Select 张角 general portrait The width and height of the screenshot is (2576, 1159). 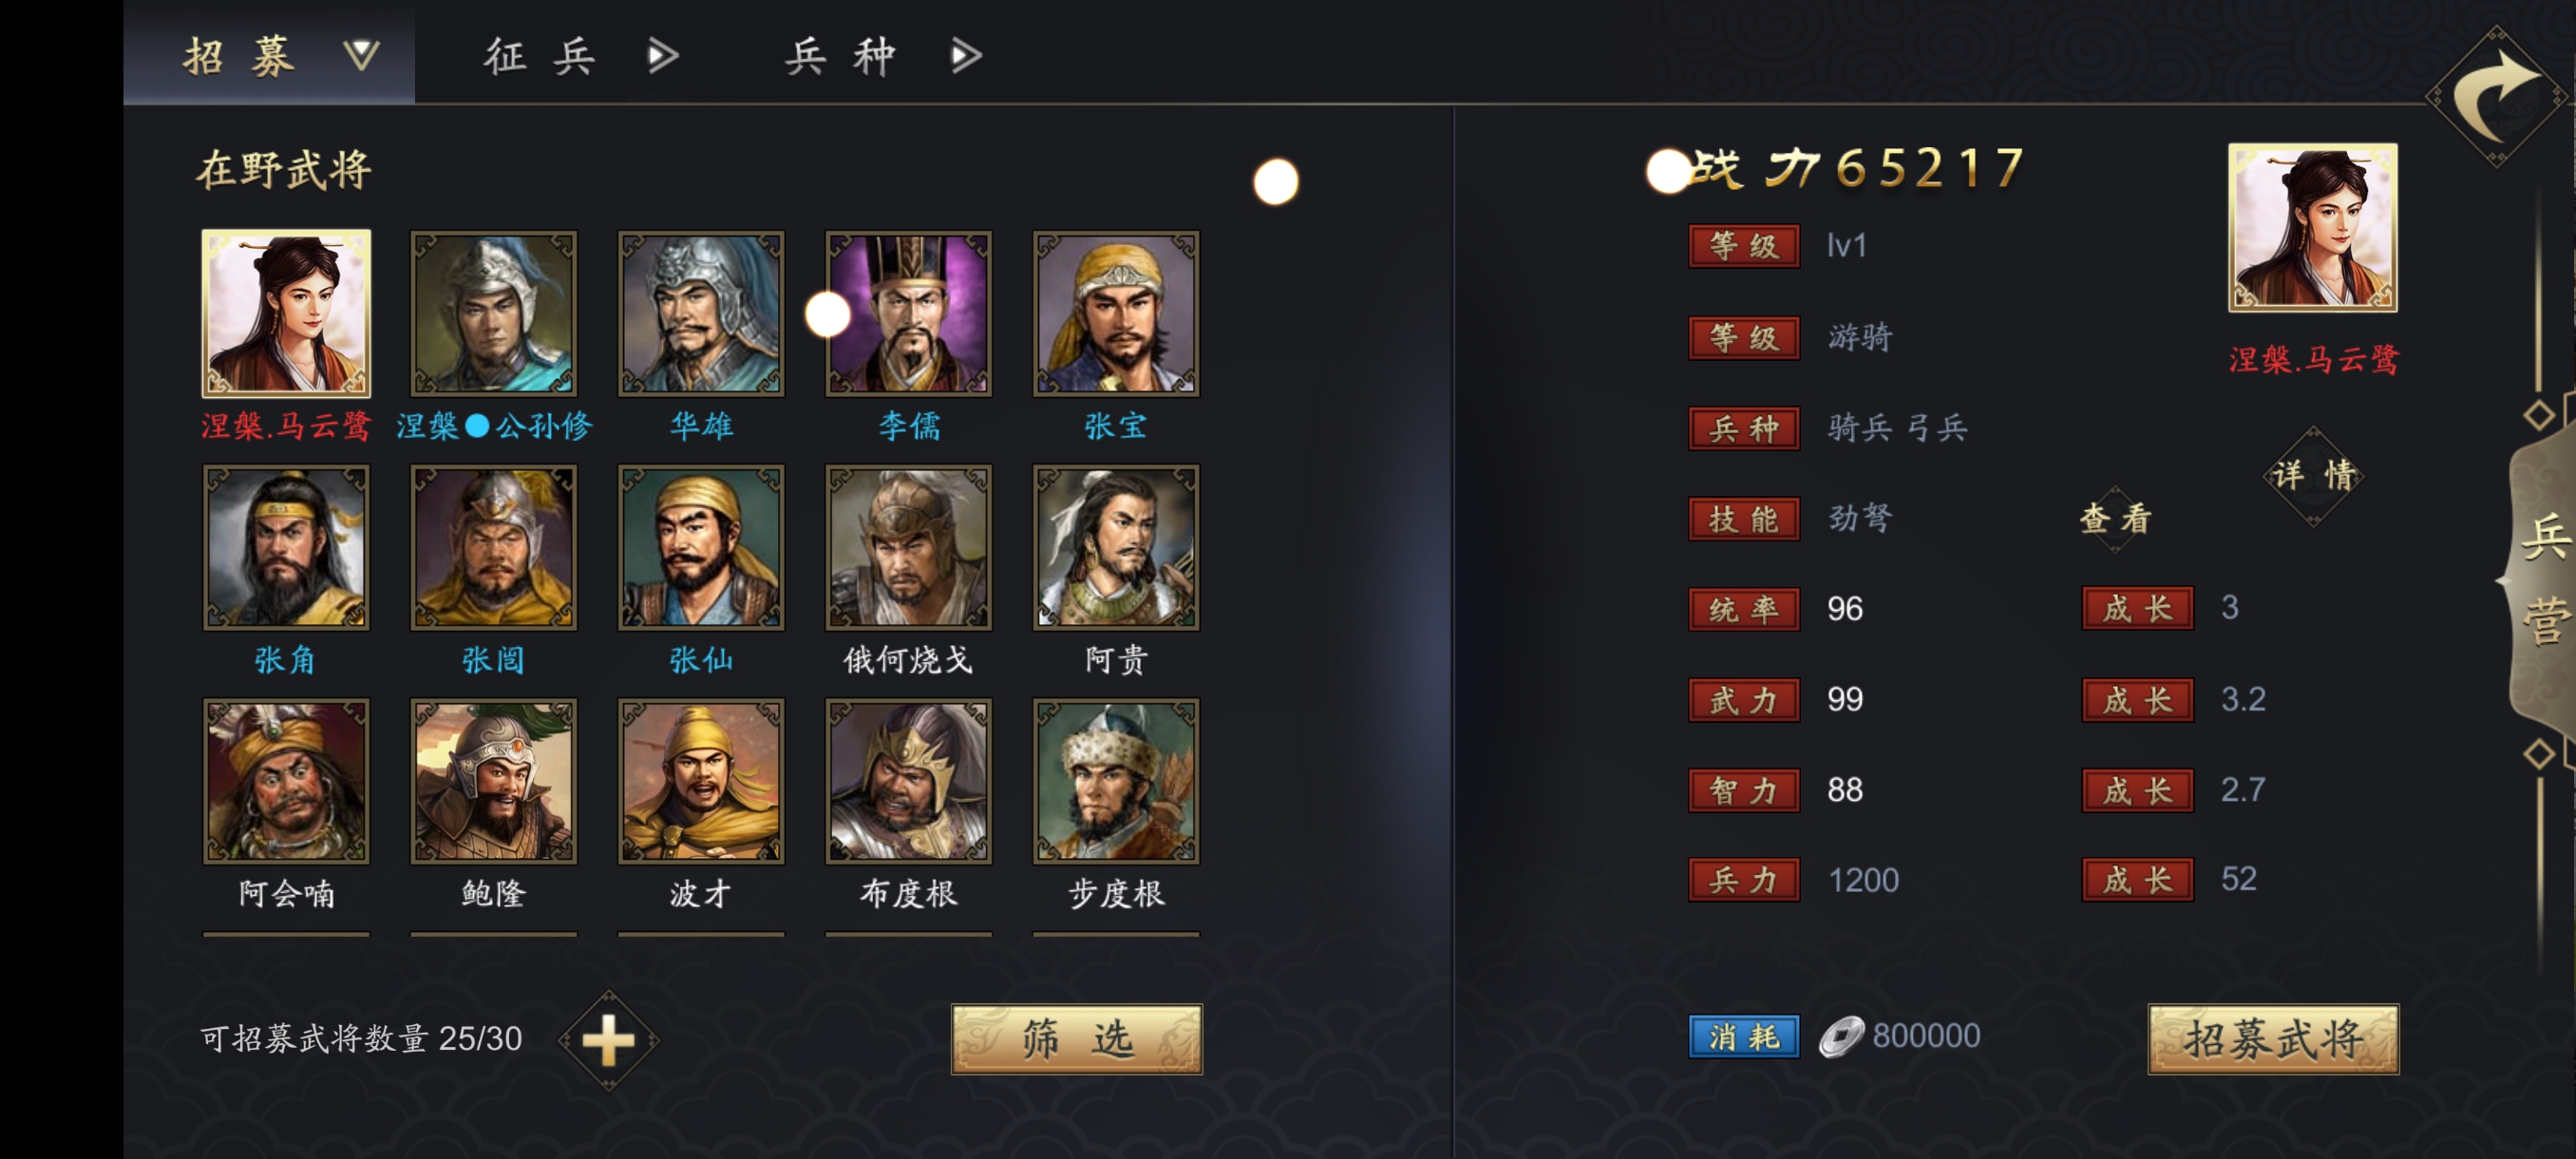(286, 547)
